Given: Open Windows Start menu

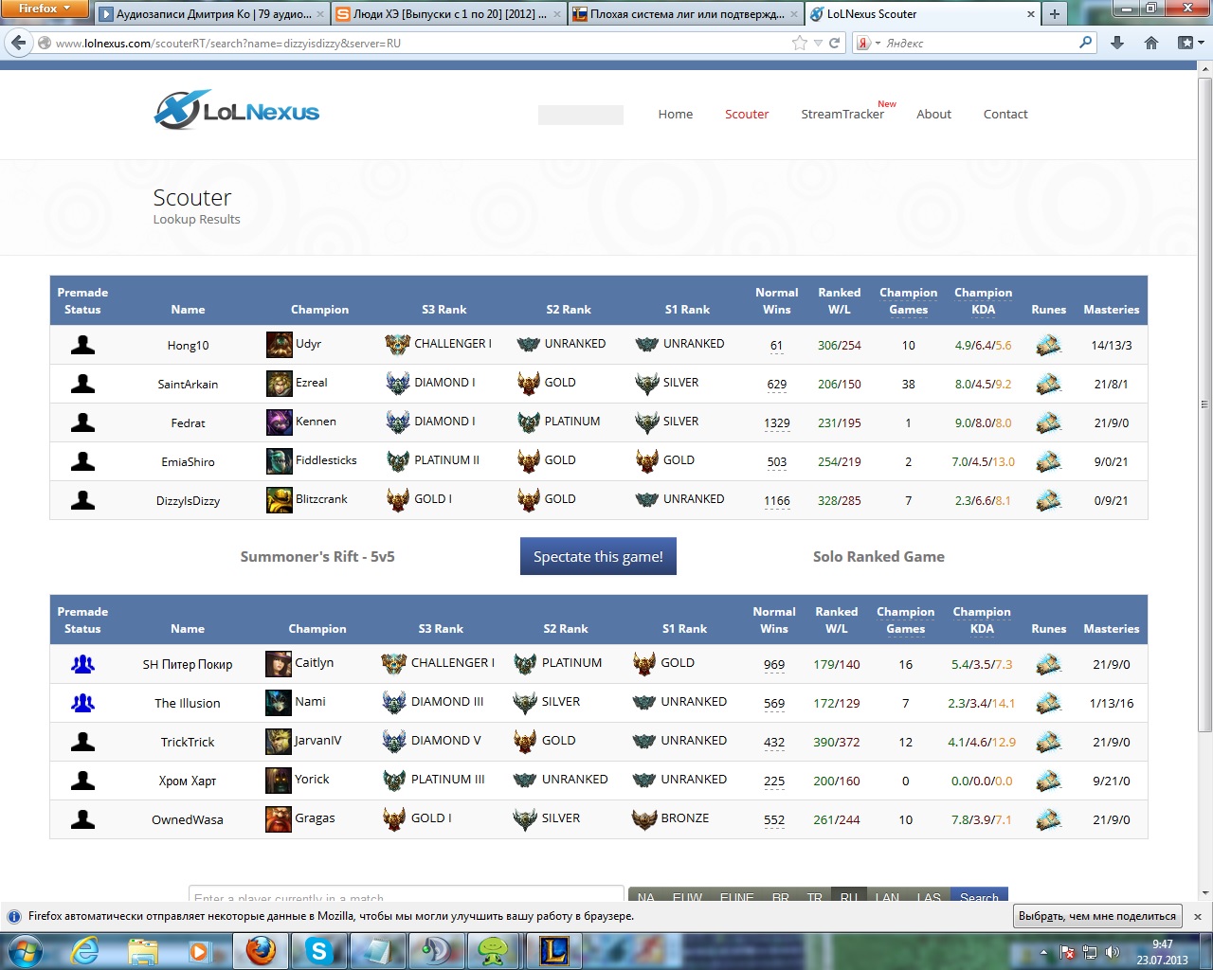Looking at the screenshot, I should pos(25,950).
